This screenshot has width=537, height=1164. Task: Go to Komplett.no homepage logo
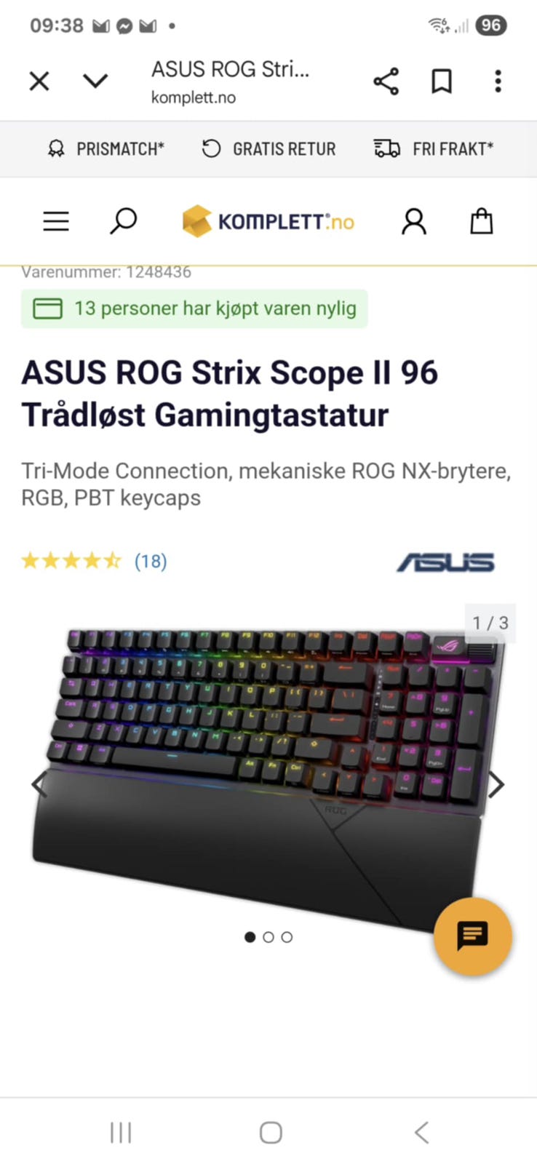pyautogui.click(x=268, y=221)
